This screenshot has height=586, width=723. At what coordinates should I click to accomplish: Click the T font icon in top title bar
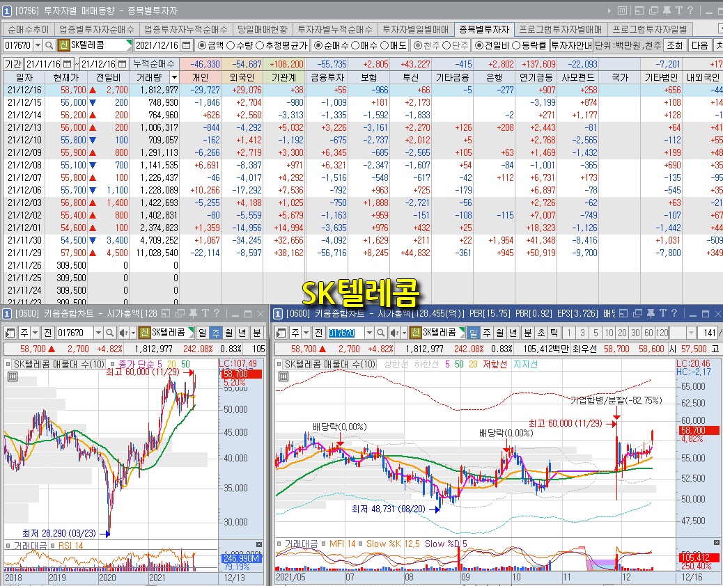tap(678, 10)
